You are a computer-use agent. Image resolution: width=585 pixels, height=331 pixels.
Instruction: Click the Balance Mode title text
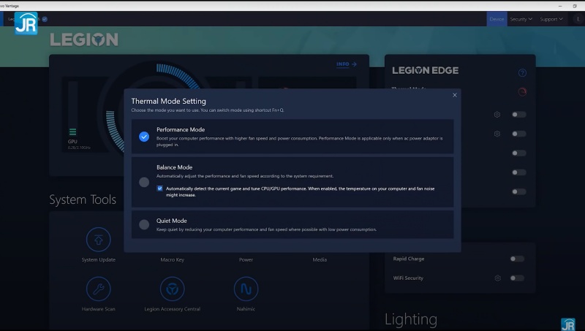(175, 167)
